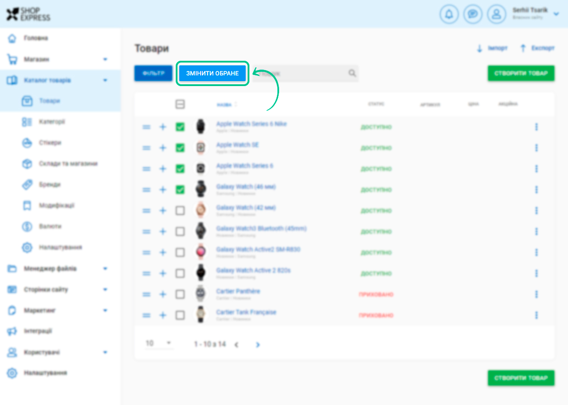Open the chat messages icon
Image resolution: width=568 pixels, height=405 pixels.
473,14
